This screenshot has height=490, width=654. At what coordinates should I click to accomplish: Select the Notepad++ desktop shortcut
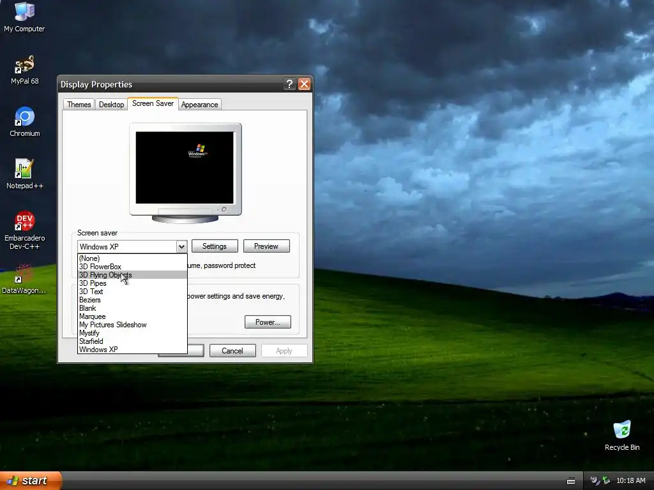(25, 175)
